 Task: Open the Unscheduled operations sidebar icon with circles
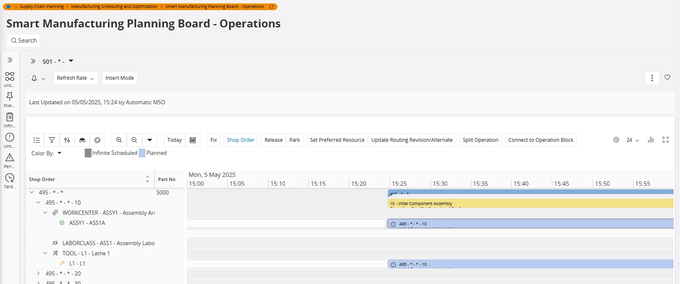[x=10, y=76]
